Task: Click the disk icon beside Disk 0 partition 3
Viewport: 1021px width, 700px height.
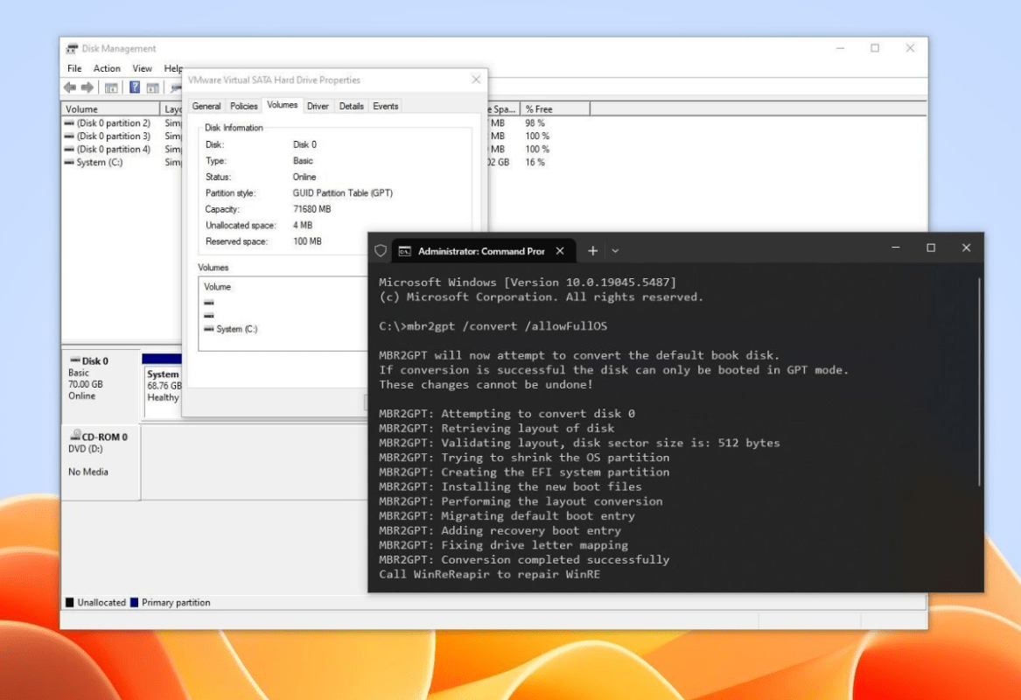Action: coord(69,136)
